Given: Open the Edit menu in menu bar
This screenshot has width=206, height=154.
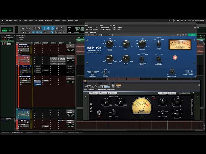Looking at the screenshot, I should click(x=20, y=21).
